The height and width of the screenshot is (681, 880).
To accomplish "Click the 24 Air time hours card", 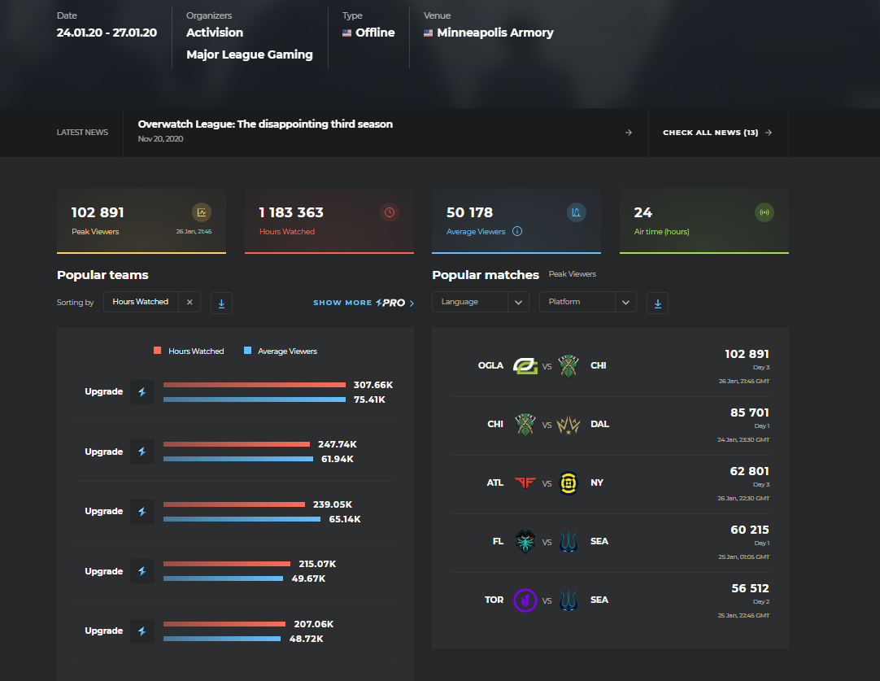I will tap(704, 220).
